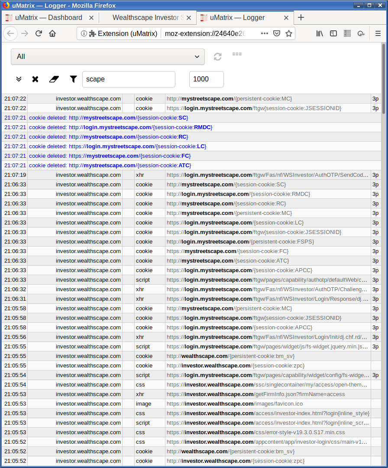This screenshot has height=468, width=388.
Task: Click the X icon to remove filtered entries
Action: pos(35,79)
